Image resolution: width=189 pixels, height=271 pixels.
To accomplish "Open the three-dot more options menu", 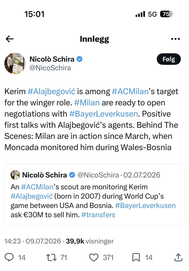I will click(x=175, y=39).
